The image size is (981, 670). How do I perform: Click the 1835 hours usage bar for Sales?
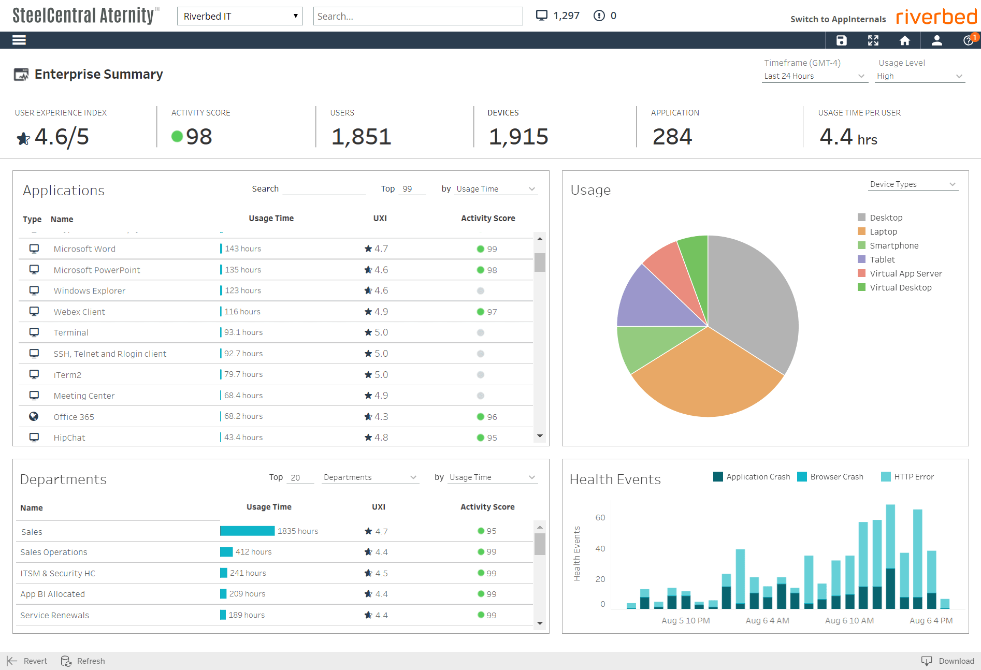point(248,531)
